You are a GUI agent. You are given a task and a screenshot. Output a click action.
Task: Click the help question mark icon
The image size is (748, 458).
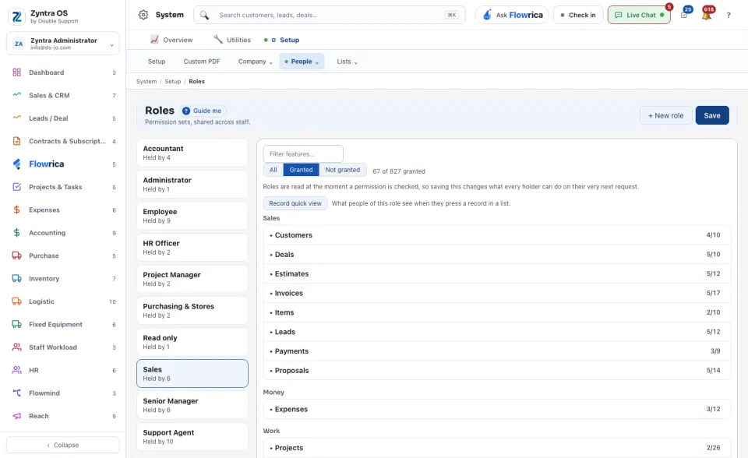pos(729,16)
